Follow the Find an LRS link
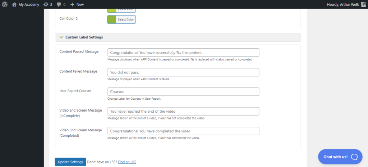 (127, 162)
